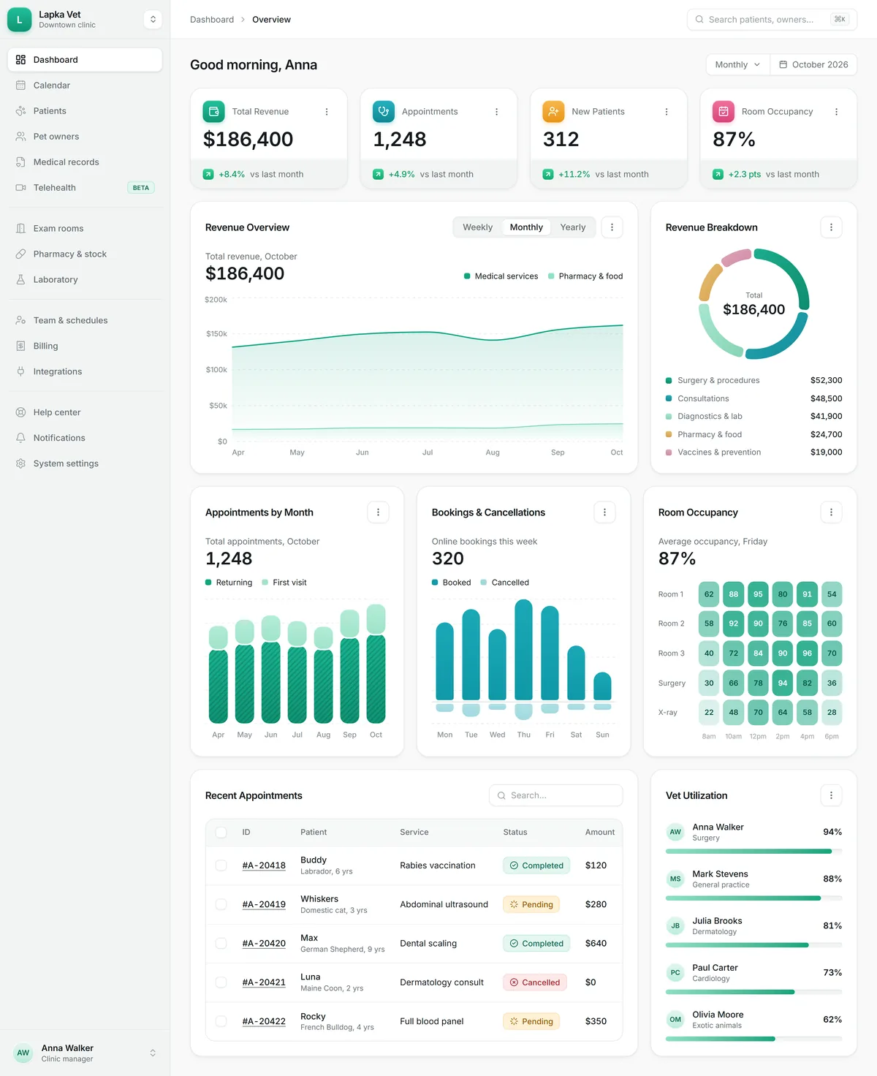The width and height of the screenshot is (877, 1076).
Task: Open Bookings & Cancellations more options
Action: point(604,512)
